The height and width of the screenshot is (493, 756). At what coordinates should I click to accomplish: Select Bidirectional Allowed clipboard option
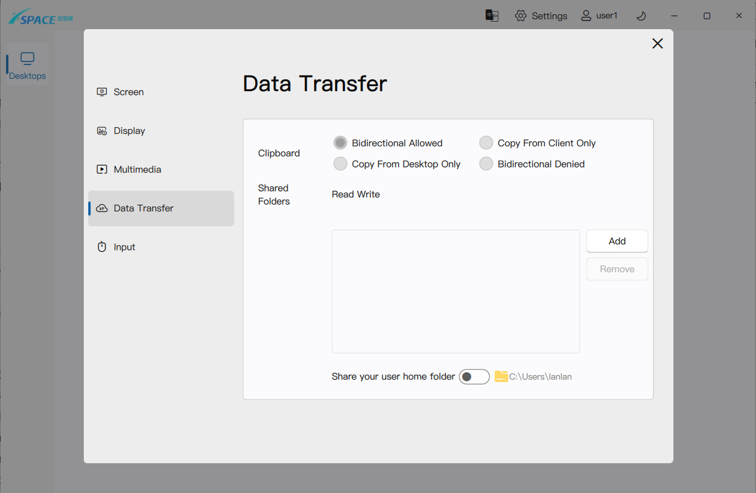(x=340, y=143)
